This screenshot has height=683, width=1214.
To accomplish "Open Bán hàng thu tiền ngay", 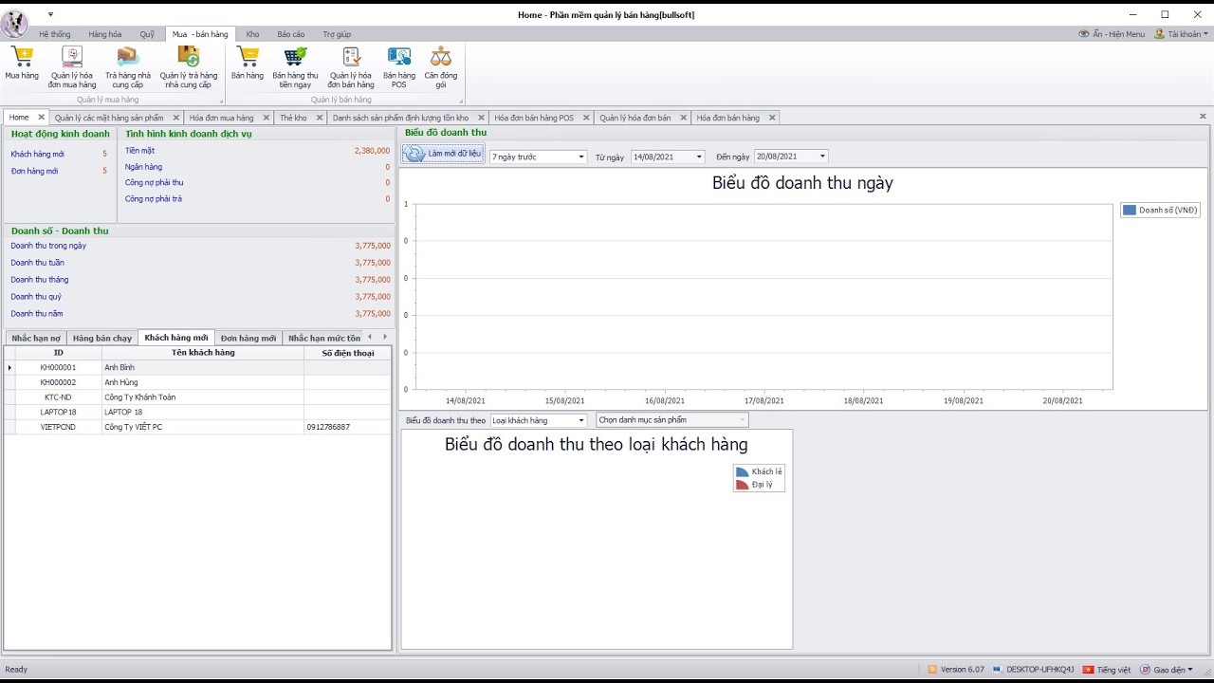I will [x=296, y=65].
